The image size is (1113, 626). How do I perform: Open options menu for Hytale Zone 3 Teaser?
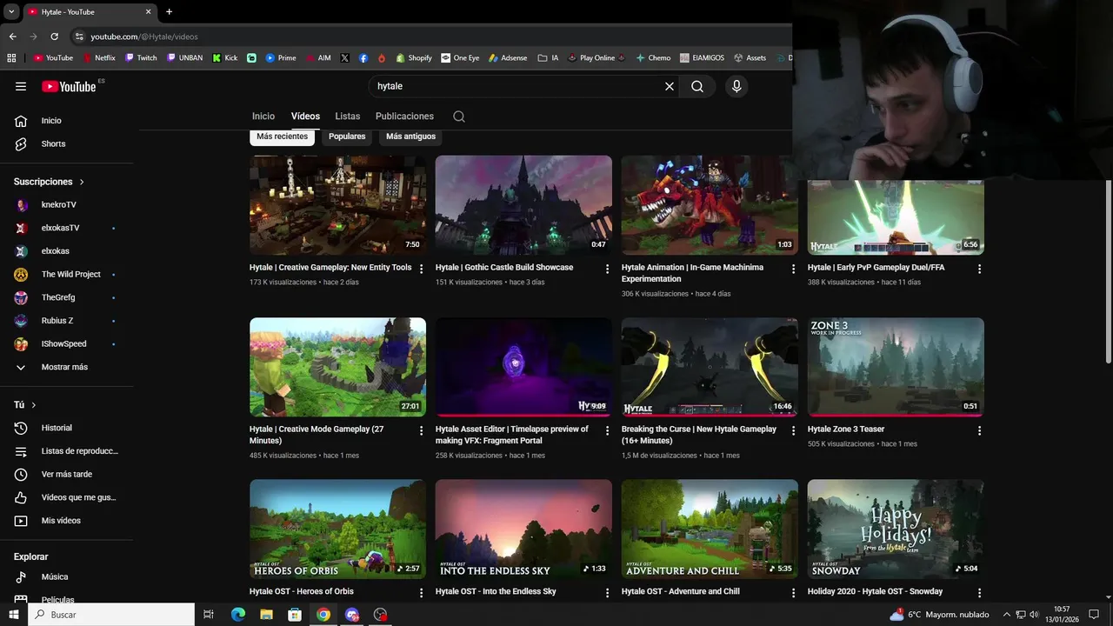coord(979,430)
